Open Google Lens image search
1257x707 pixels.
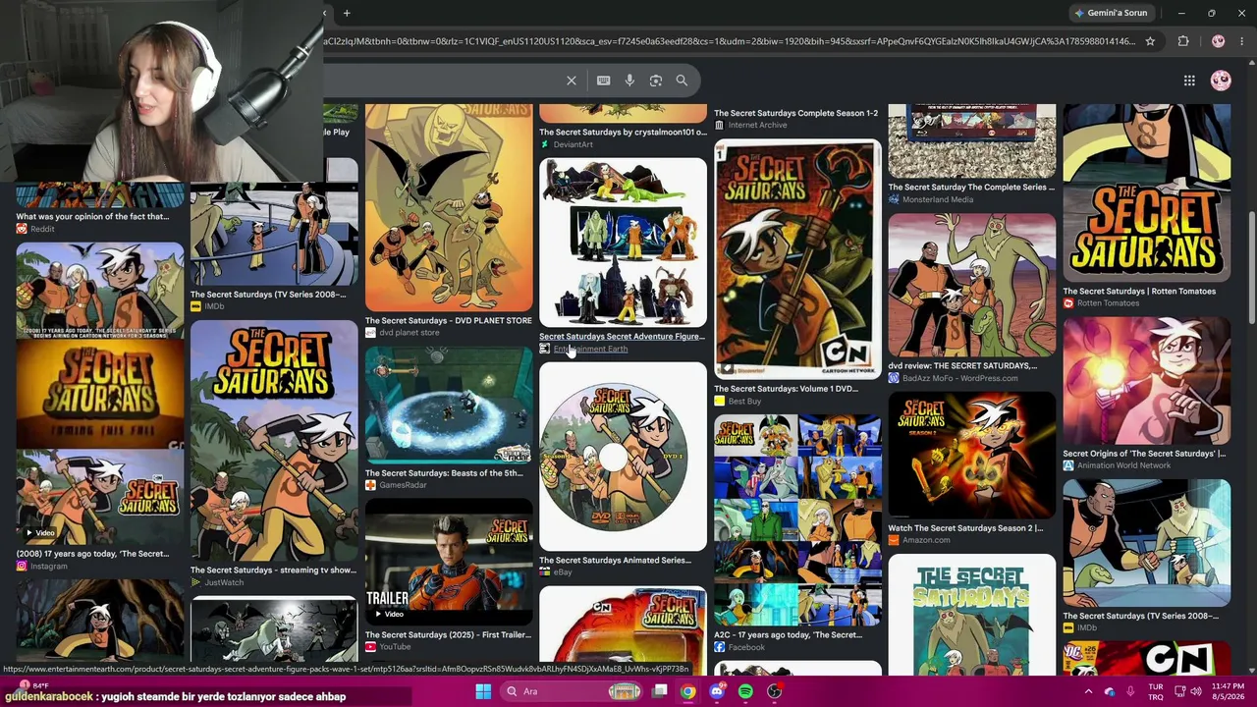[656, 81]
